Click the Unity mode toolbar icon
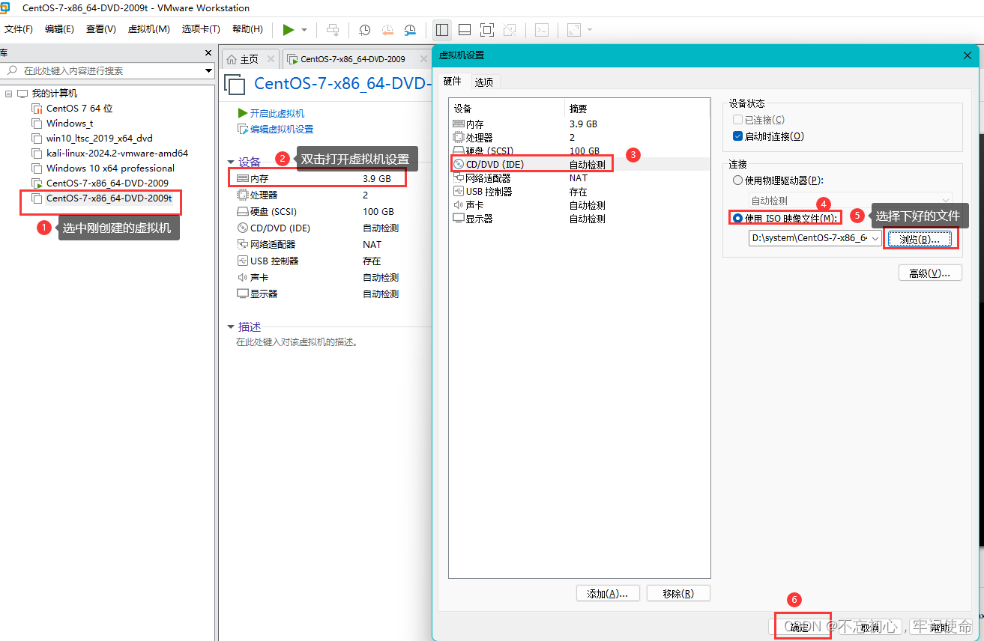The image size is (984, 641). point(510,30)
